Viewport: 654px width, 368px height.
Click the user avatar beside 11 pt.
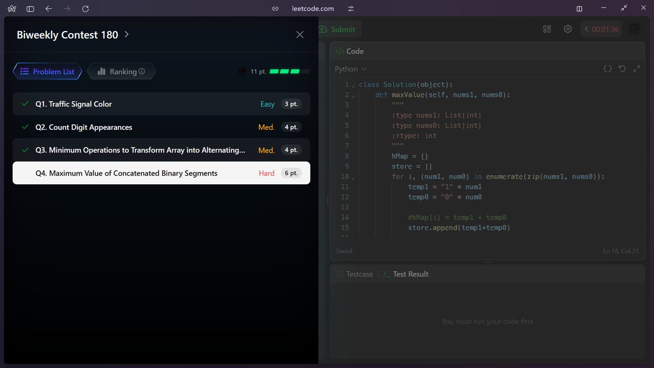coord(243,71)
